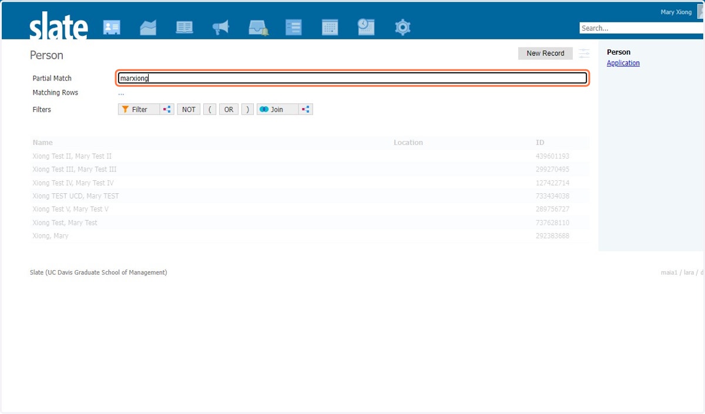This screenshot has height=414, width=705.
Task: Click the Filter button
Action: [139, 109]
